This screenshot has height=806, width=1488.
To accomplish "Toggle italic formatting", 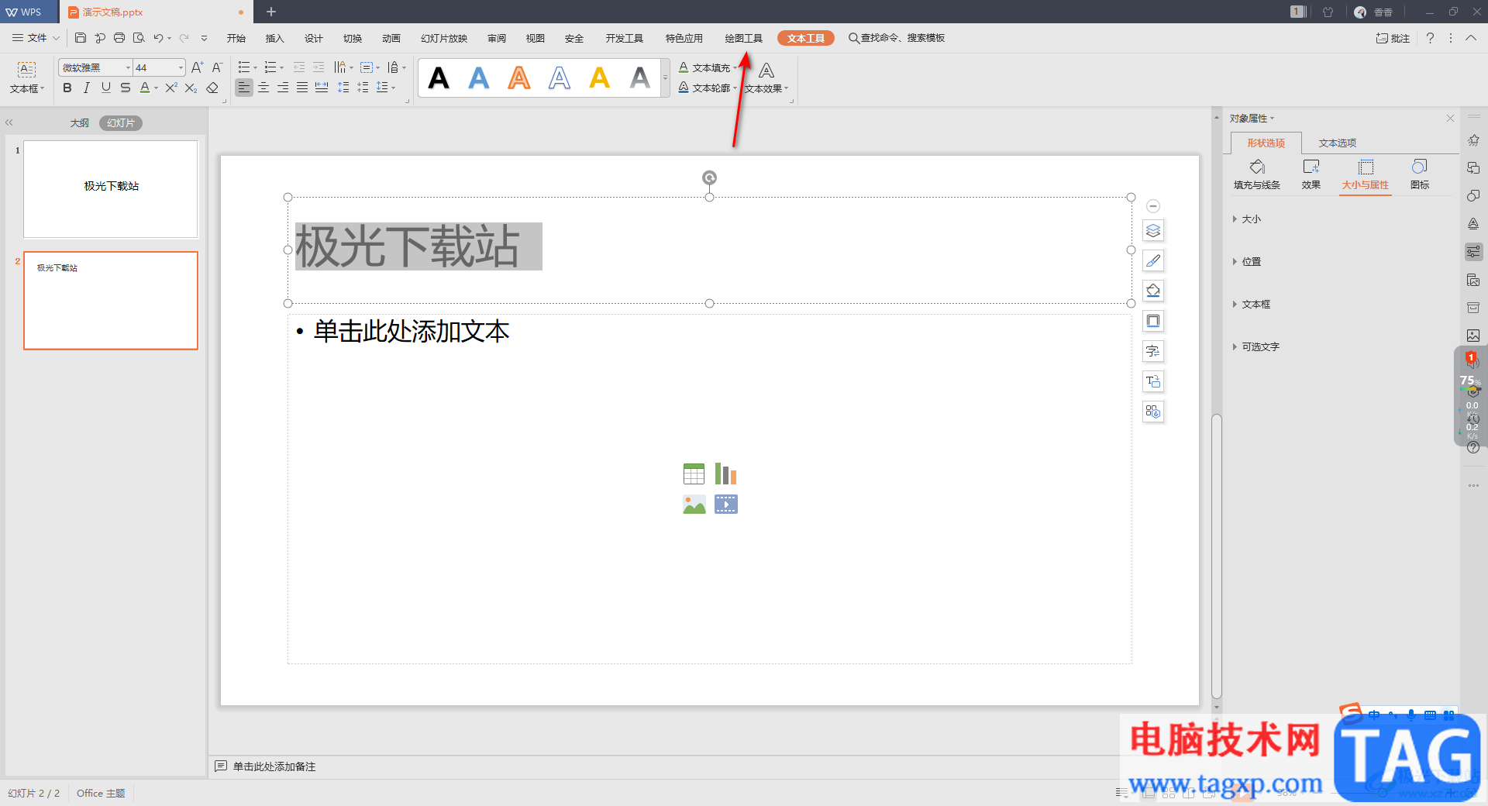I will 87,88.
